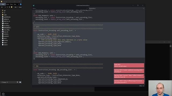The width and height of the screenshot is (172, 96).
Task: Click the Explorer window folder icon in title bar
Action: click(x=1, y=2)
